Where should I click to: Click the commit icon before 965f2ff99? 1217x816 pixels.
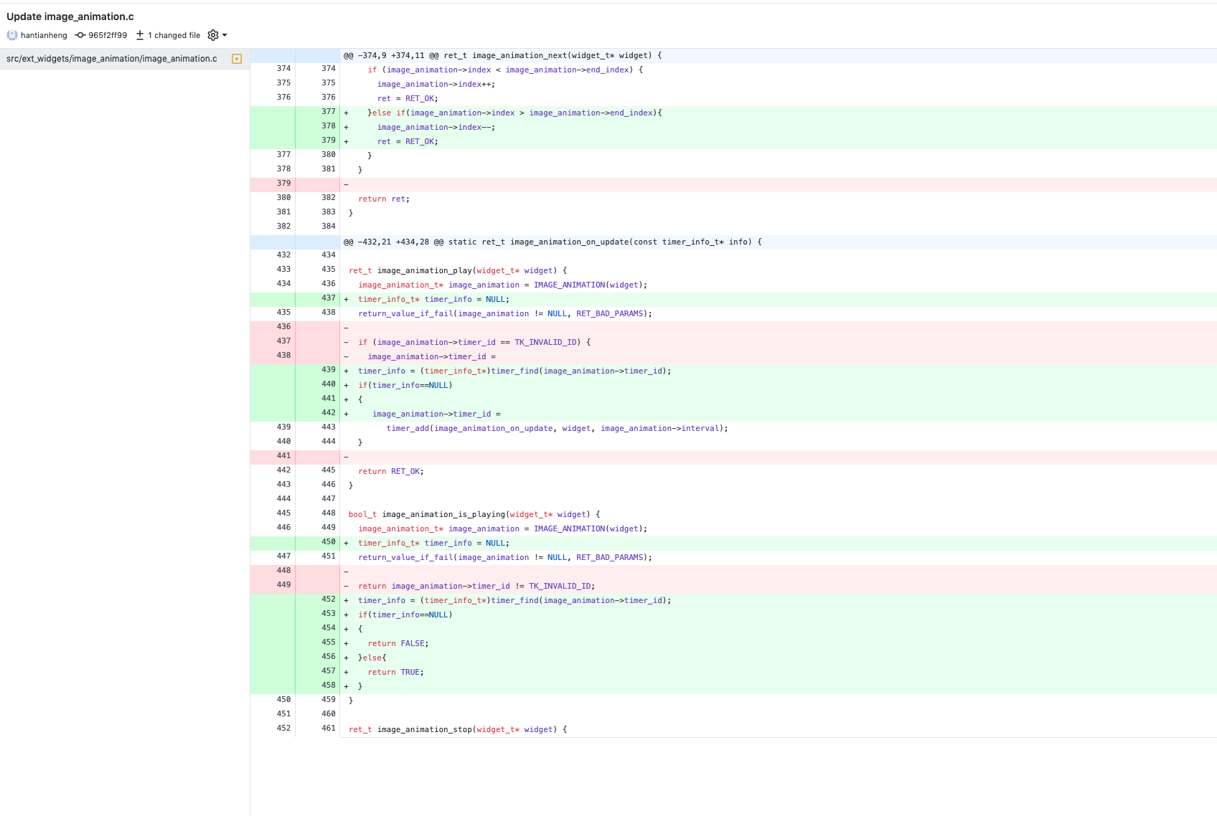click(x=80, y=34)
